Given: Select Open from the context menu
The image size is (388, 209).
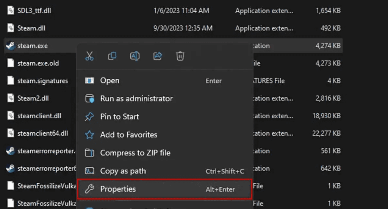Looking at the screenshot, I should [x=110, y=81].
